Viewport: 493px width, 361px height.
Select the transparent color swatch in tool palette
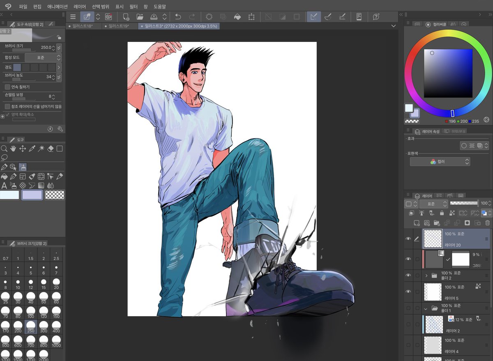pyautogui.click(x=55, y=195)
